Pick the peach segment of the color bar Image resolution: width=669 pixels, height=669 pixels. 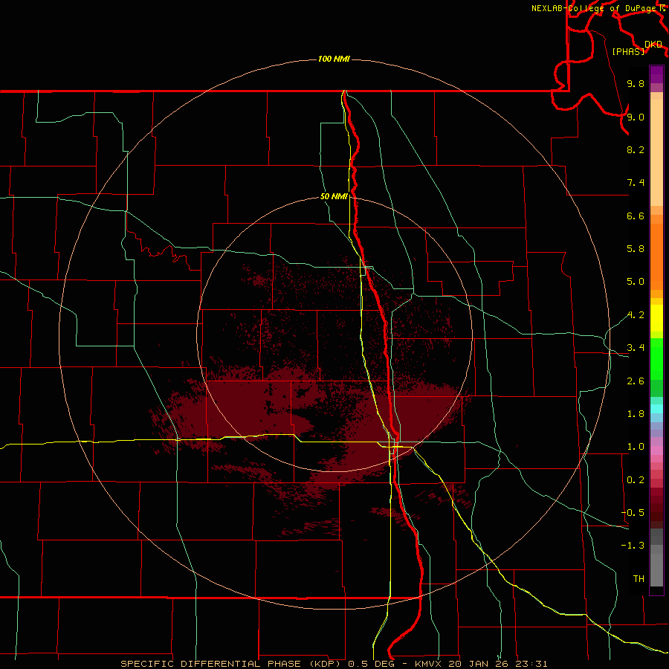pyautogui.click(x=656, y=152)
